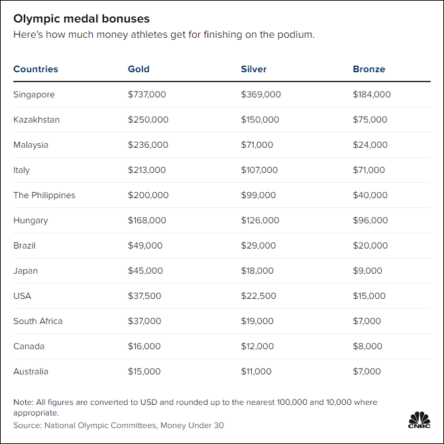Select the Singapore row label

tap(34, 95)
